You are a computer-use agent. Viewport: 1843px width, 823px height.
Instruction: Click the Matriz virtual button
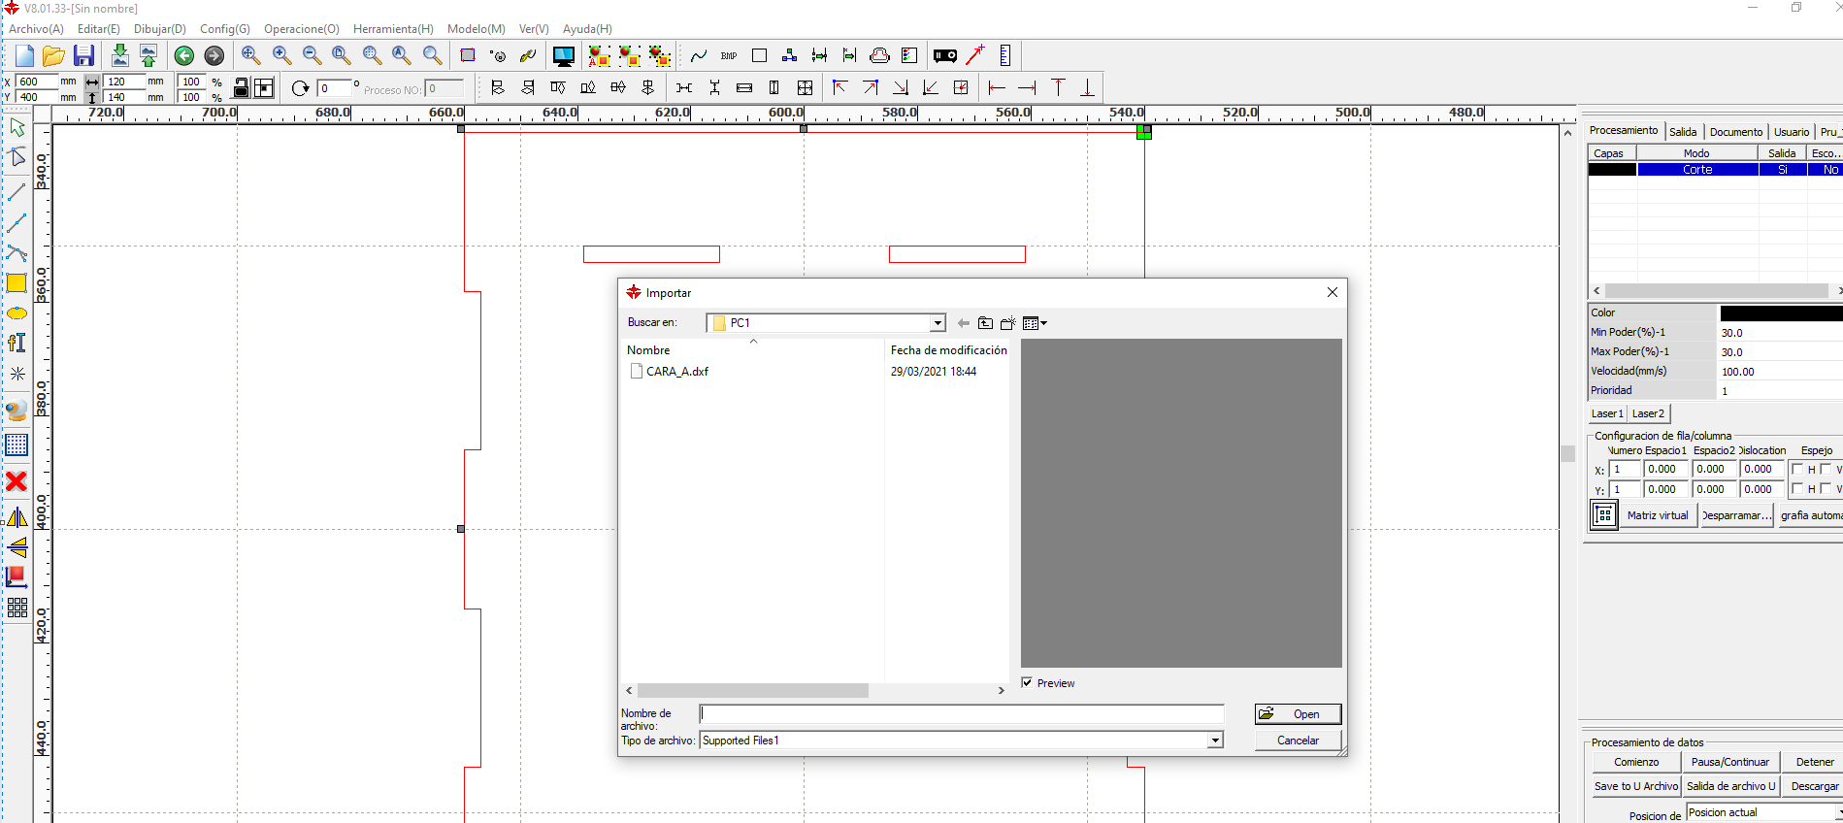(x=1657, y=515)
